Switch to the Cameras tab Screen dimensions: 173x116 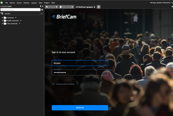(x=52, y=7)
